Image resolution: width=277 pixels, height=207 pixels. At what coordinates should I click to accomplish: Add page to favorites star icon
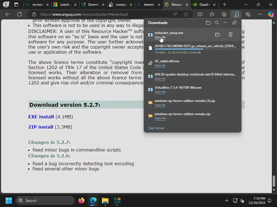pos(186,14)
